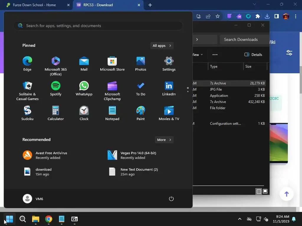This screenshot has height=226, width=302.
Task: Open the Mail app
Action: (x=84, y=64)
